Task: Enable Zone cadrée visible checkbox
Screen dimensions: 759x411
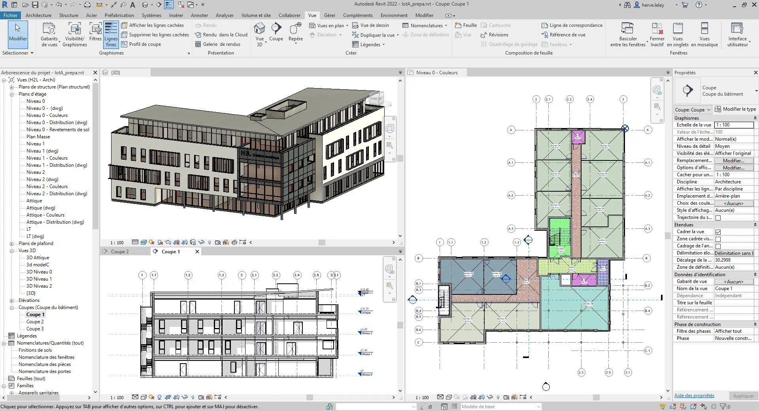Action: [x=718, y=239]
